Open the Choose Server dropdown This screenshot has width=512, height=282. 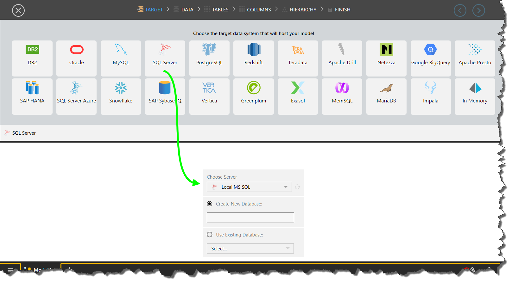pos(249,187)
